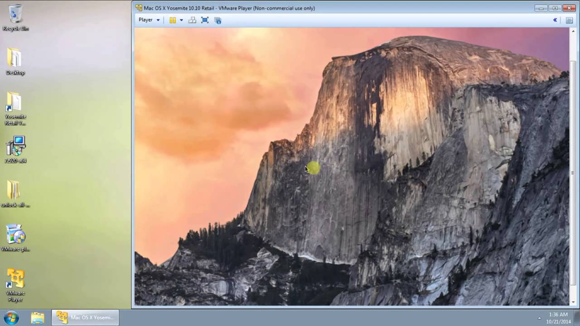Enter full screen mode in VMware Player
580x326 pixels.
tap(205, 20)
